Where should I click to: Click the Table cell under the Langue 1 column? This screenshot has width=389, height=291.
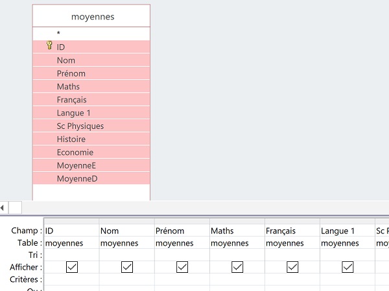coord(348,243)
